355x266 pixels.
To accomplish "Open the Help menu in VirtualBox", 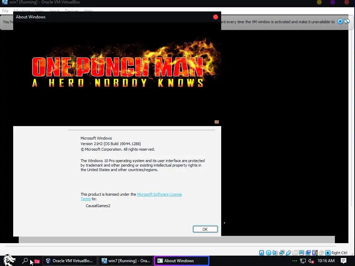I will (88, 11).
